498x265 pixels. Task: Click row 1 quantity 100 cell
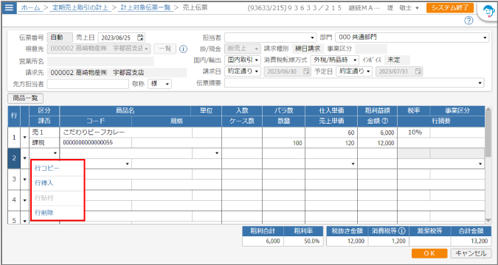[283, 143]
